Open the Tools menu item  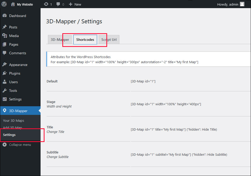click(x=13, y=91)
